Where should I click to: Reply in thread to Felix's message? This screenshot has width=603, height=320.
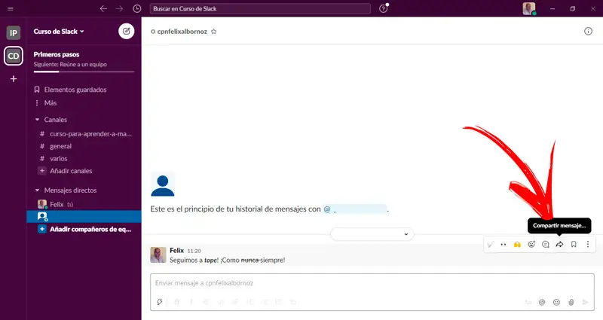point(545,244)
